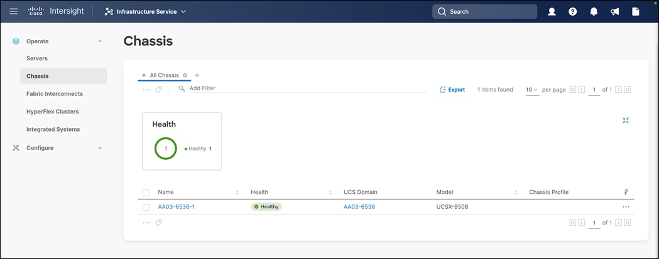This screenshot has height=259, width=659.
Task: Click the top tag icon
Action: [x=158, y=90]
